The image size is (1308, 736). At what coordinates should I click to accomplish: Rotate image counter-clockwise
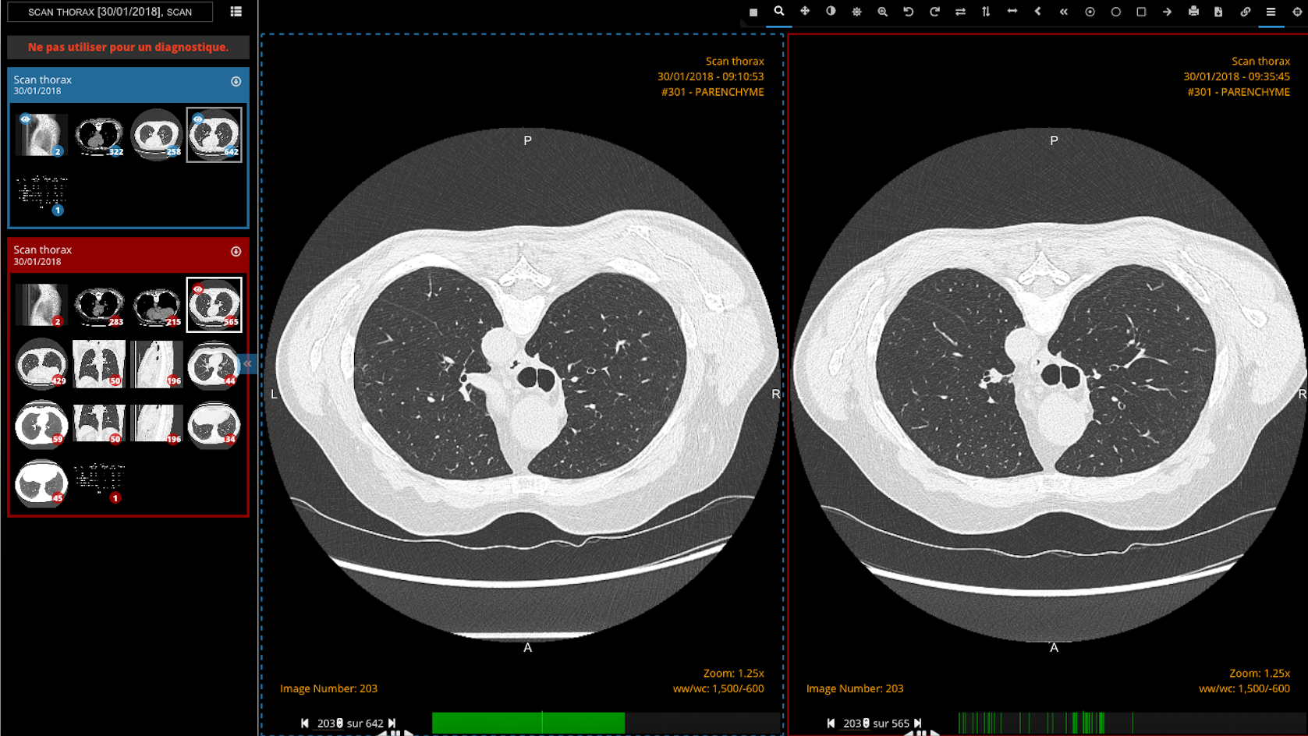tap(909, 12)
